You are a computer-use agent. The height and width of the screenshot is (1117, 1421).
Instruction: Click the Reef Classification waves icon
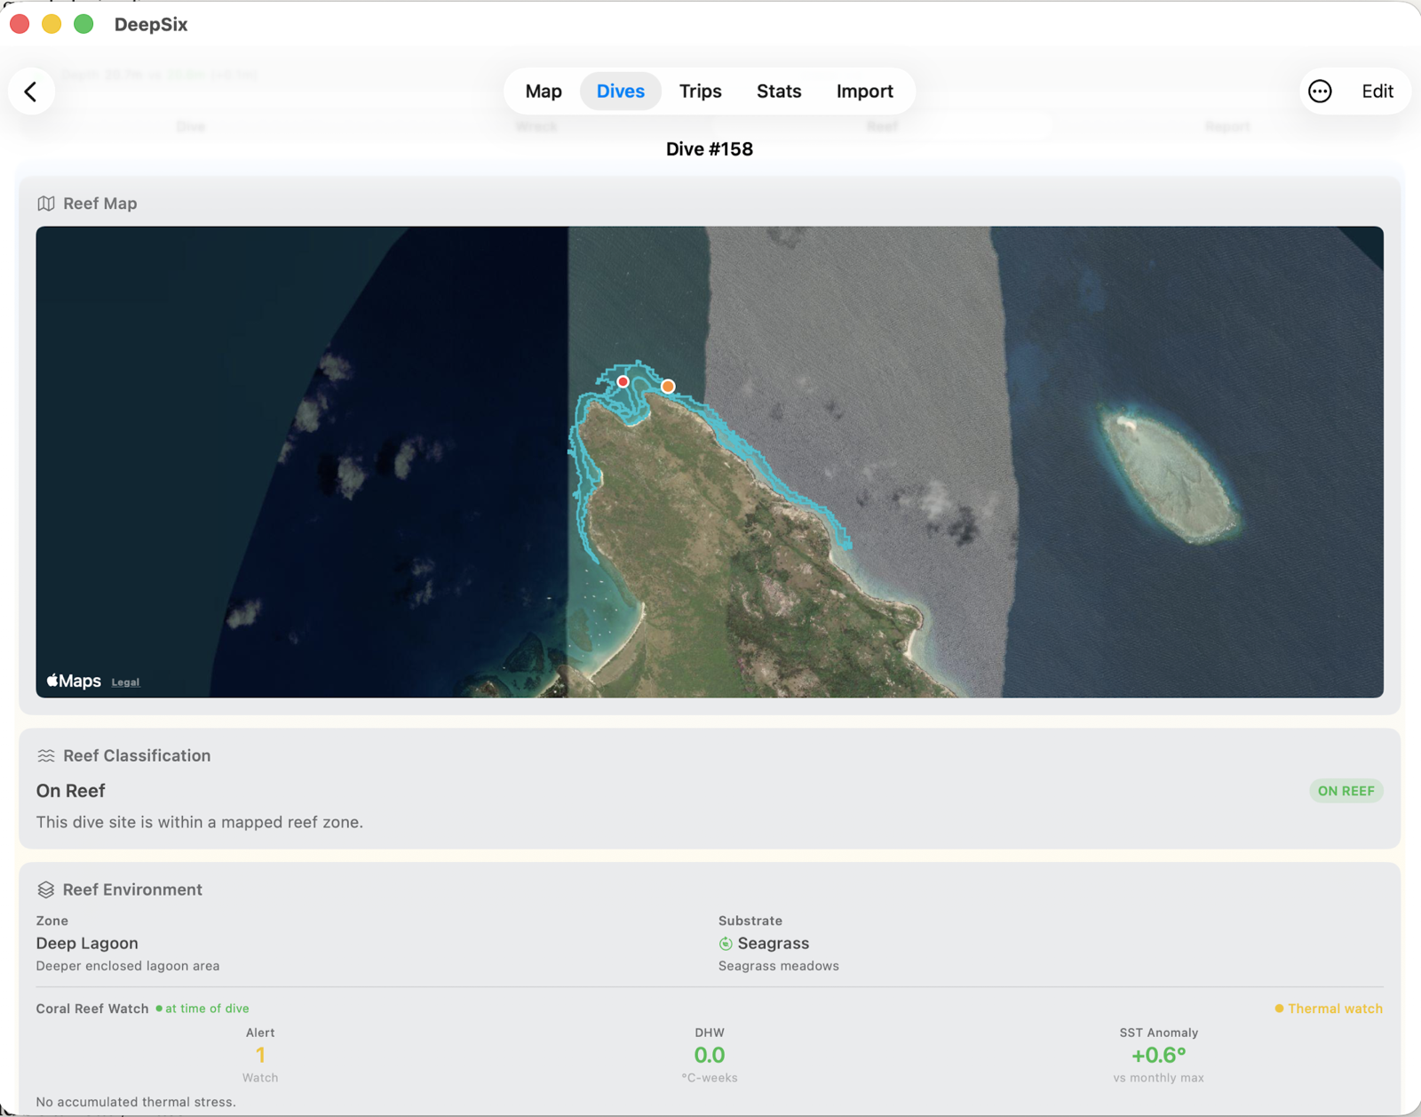click(46, 756)
